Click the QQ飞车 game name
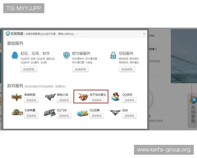 62,110
